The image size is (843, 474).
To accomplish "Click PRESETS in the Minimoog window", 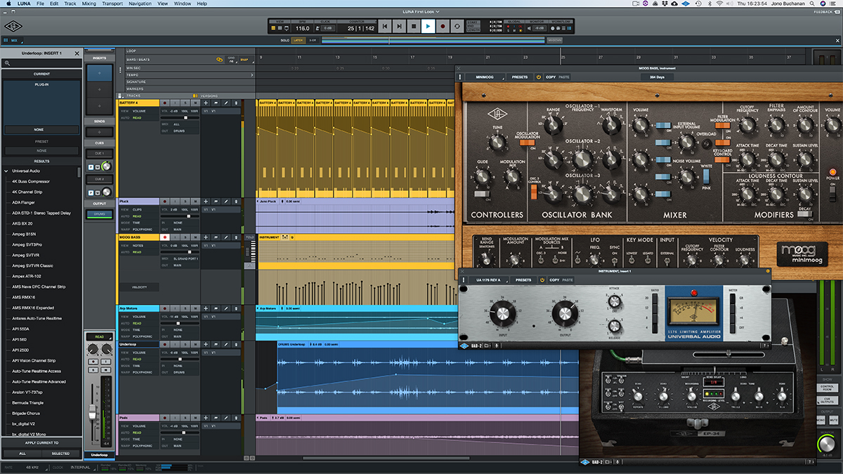I will 520,77.
